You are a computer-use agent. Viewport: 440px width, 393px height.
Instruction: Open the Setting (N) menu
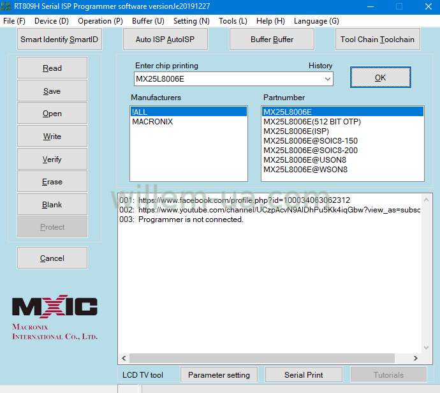click(191, 21)
